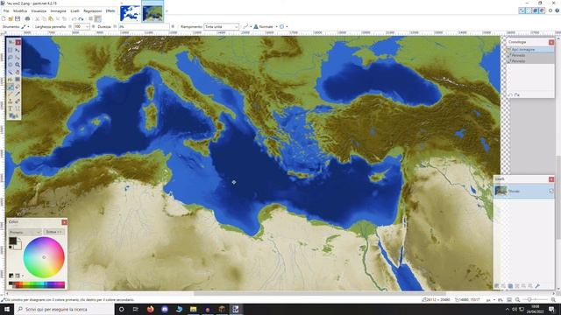Open Layer Properties wrench icon
The width and height of the screenshot is (561, 315).
click(x=537, y=286)
